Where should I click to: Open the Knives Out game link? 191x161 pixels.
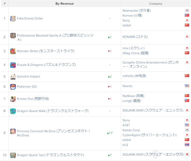(33, 99)
